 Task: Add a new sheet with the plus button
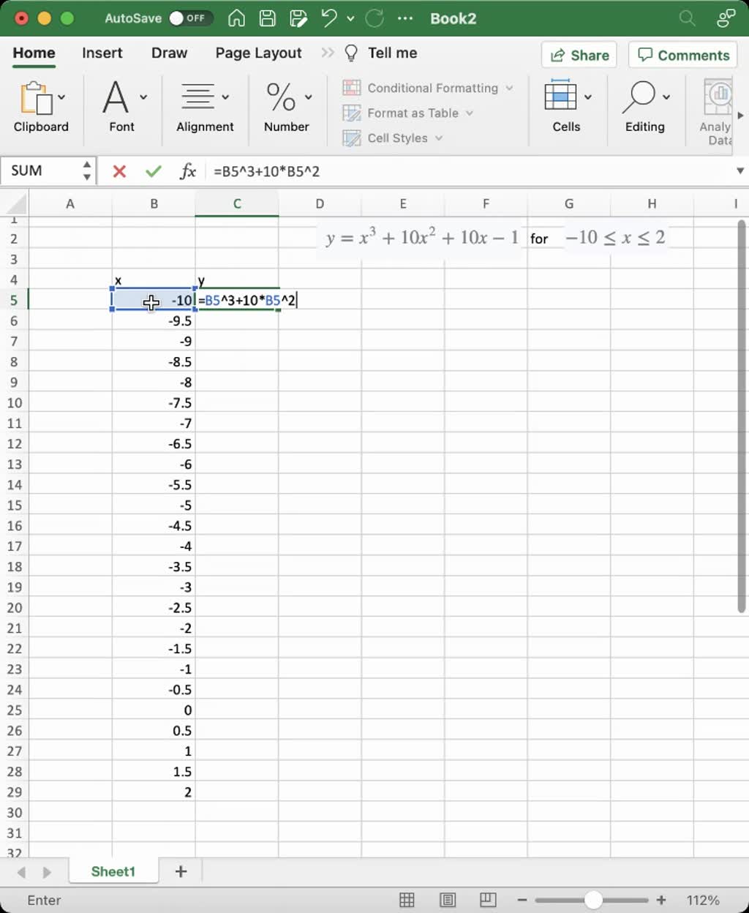(180, 871)
